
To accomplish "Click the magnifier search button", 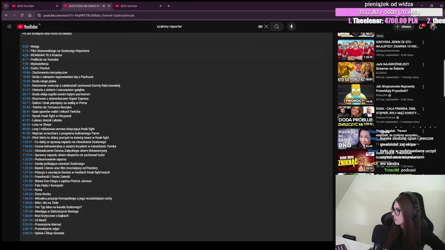I will [x=277, y=26].
